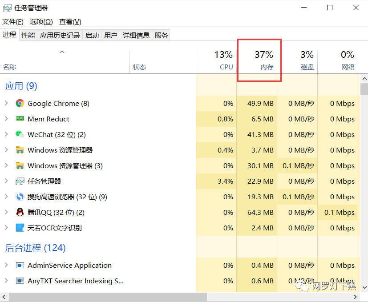368x302 pixels.
Task: Click the vertical scrollbar down arrow
Action: (364, 287)
